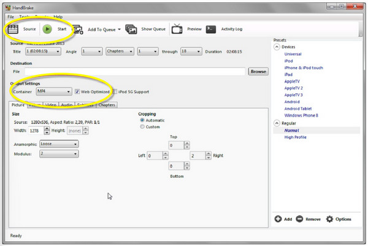Click the Preview toolbar label
This screenshot has width=368, height=246.
194,29
